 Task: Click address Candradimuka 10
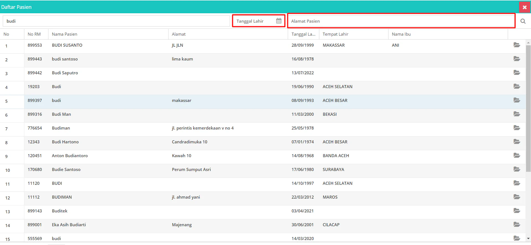point(190,142)
